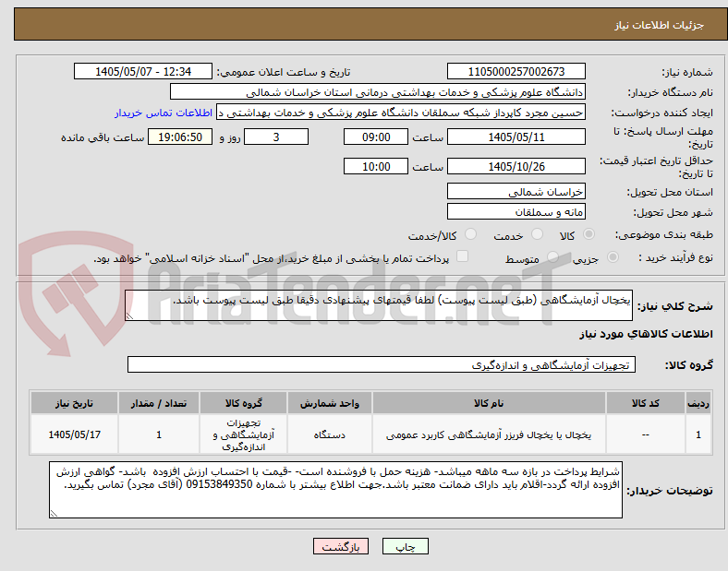Click the price validity date 1405/10/26
This screenshot has height=571, width=728.
[x=516, y=166]
